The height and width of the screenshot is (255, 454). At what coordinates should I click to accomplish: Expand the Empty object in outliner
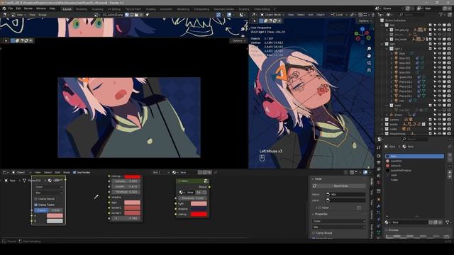[x=387, y=115]
